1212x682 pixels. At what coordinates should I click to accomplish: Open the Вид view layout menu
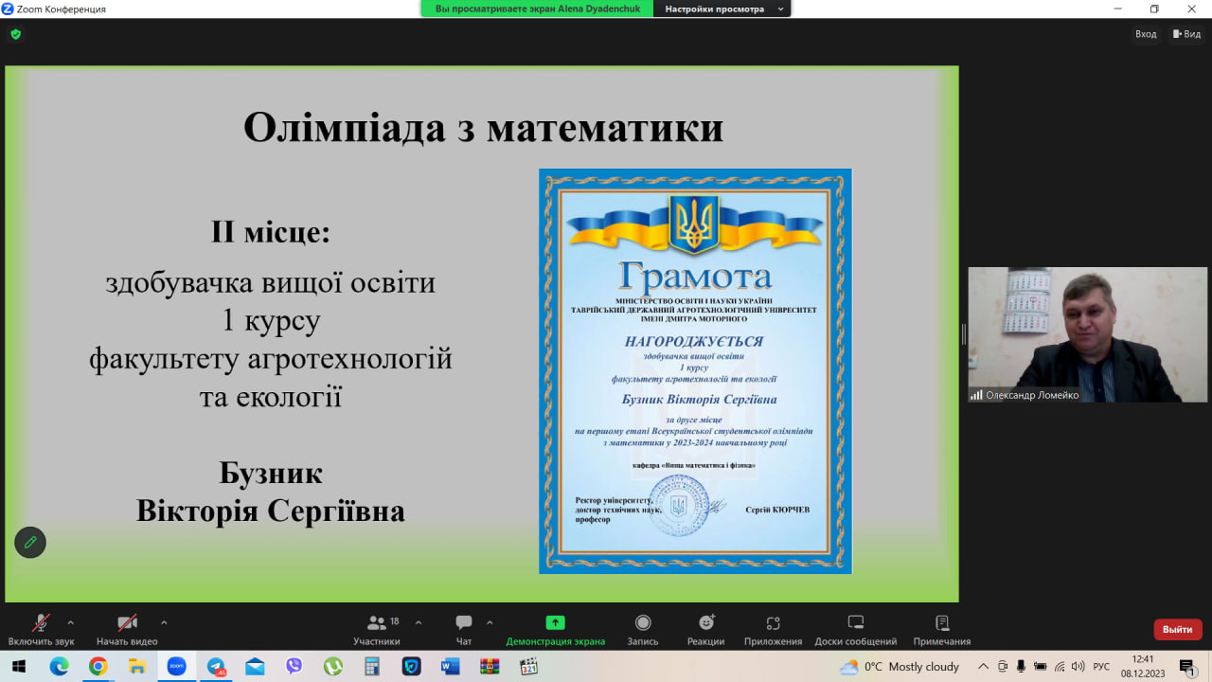pyautogui.click(x=1186, y=34)
